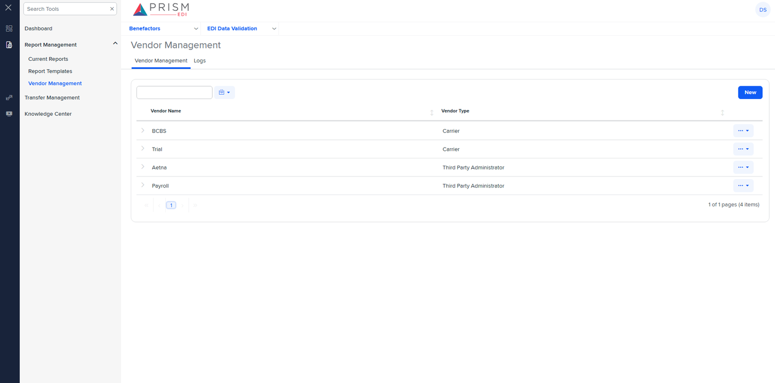The width and height of the screenshot is (775, 383).
Task: Sort the table by Vendor Name column
Action: 432,113
